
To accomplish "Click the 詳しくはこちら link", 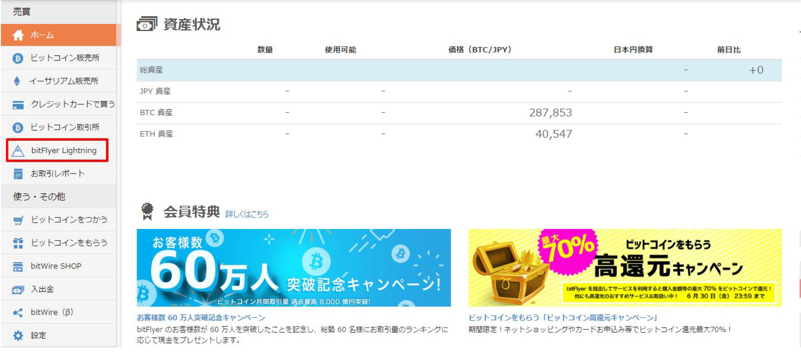I will pyautogui.click(x=247, y=214).
